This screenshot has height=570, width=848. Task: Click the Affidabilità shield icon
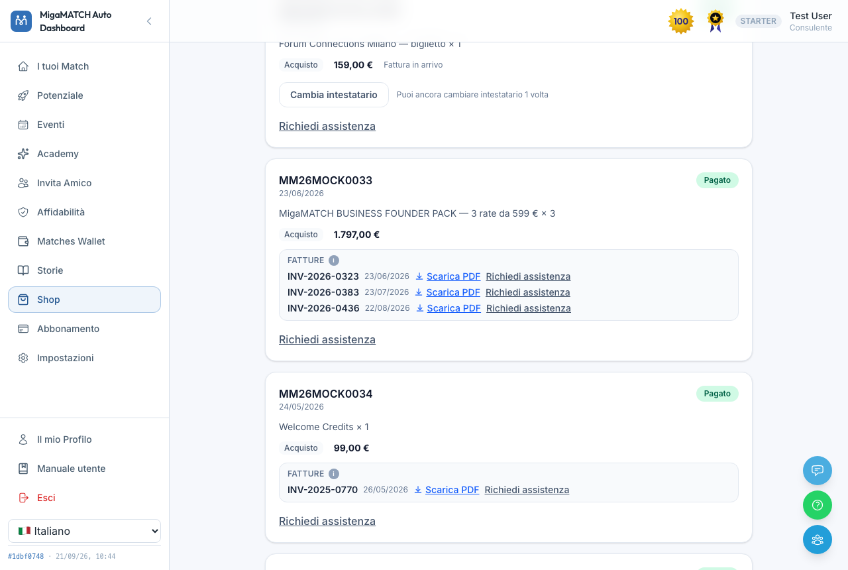coord(23,212)
